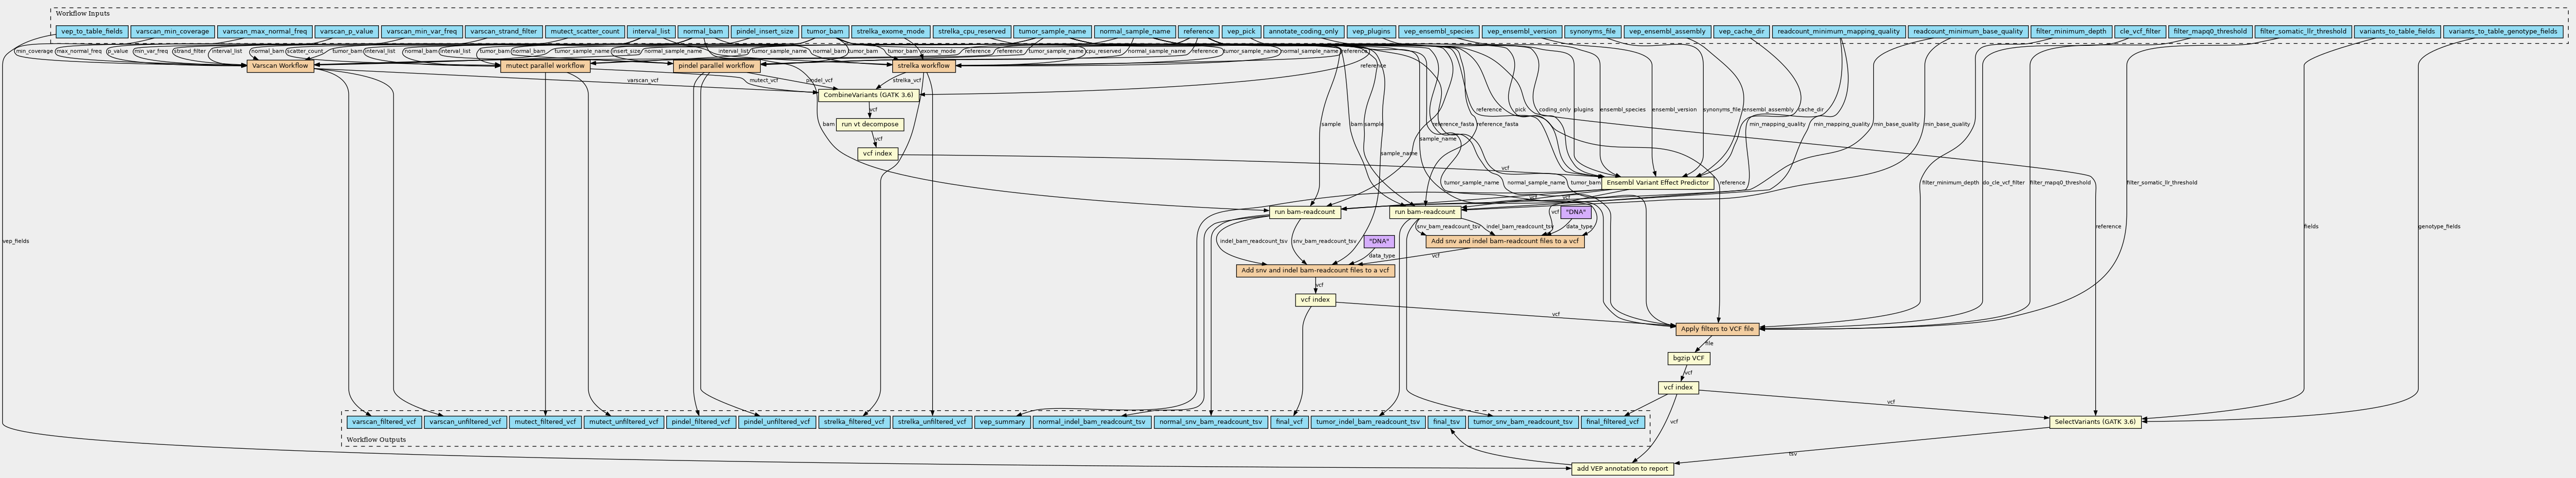This screenshot has height=478, width=2576.
Task: Click the varscan_unfiltered_vcf output node
Action: point(465,422)
